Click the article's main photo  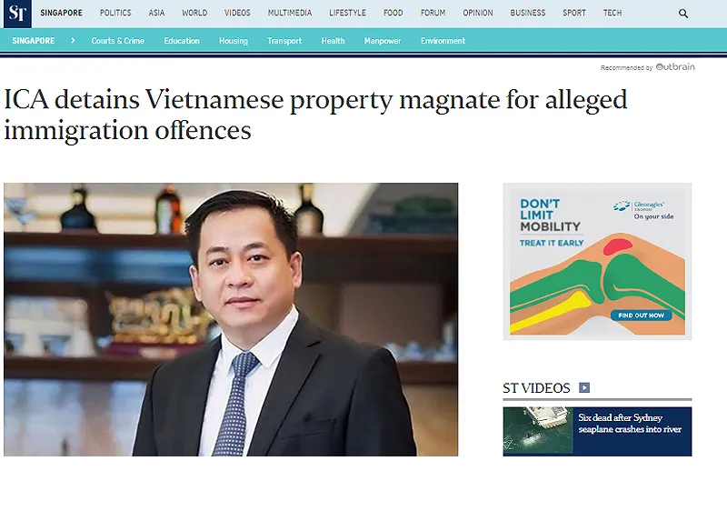pos(231,319)
